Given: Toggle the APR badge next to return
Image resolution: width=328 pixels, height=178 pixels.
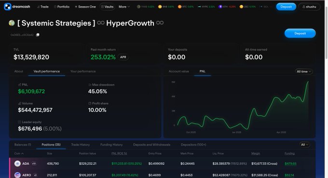Looking at the screenshot, I should pos(123,57).
